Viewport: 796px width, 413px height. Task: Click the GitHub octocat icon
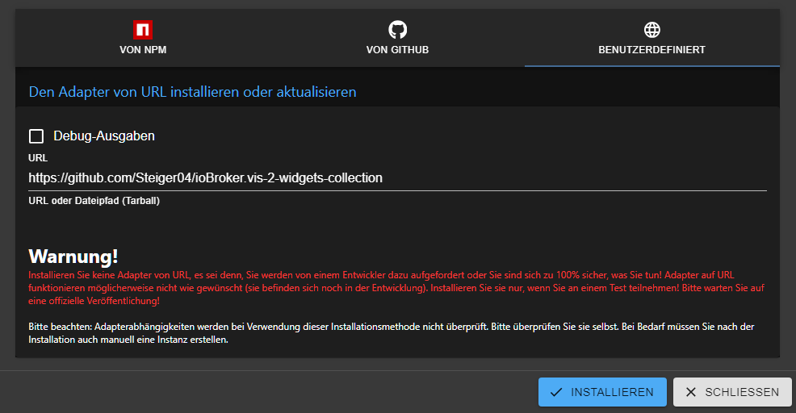(x=397, y=30)
